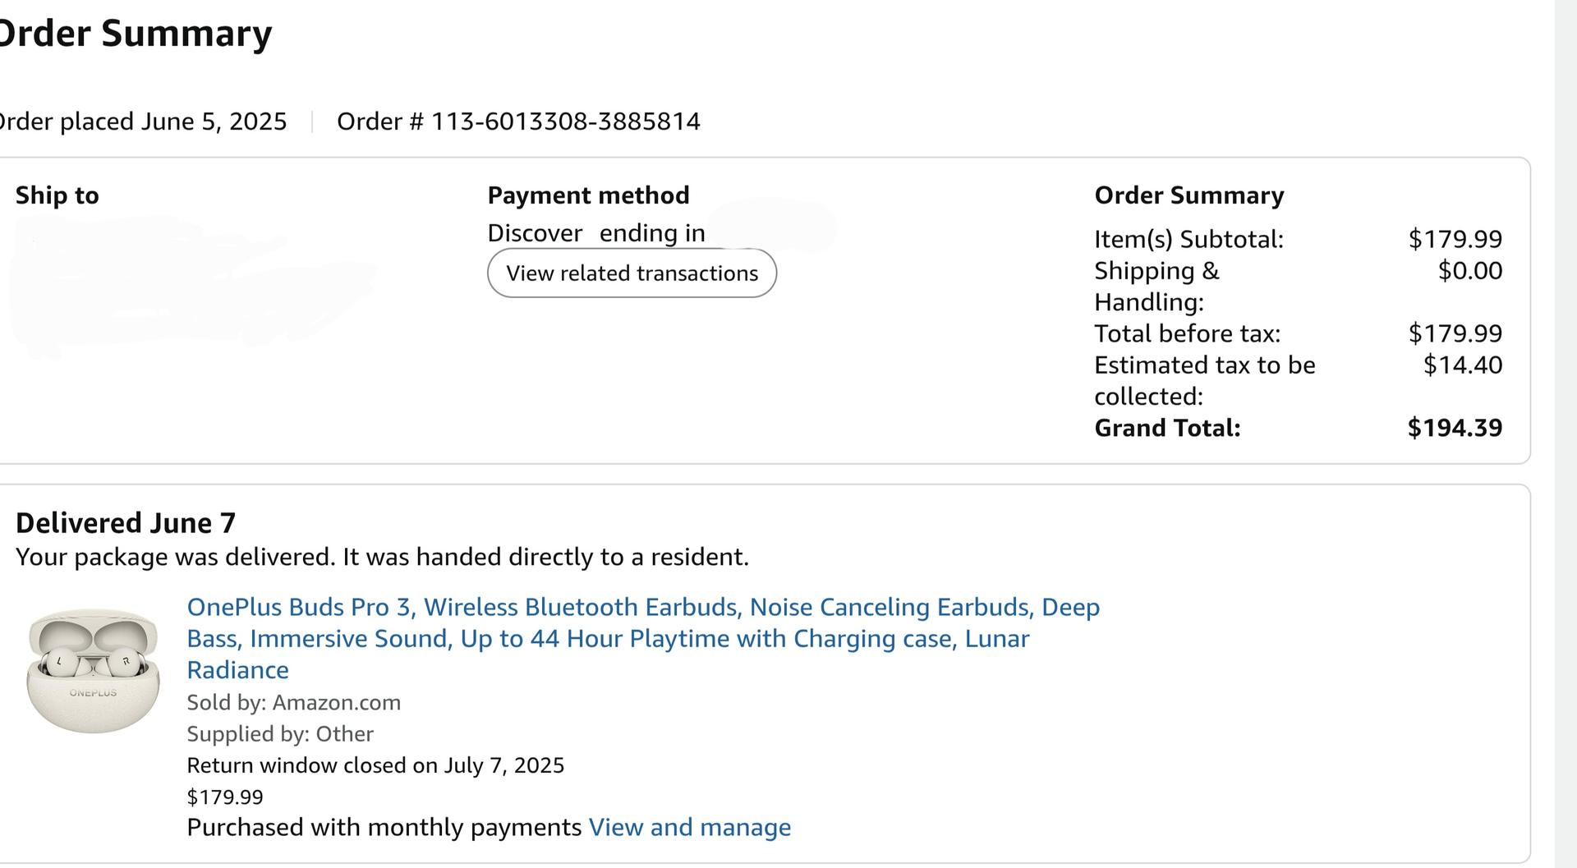
Task: Click the View related transactions button
Action: 632,273
